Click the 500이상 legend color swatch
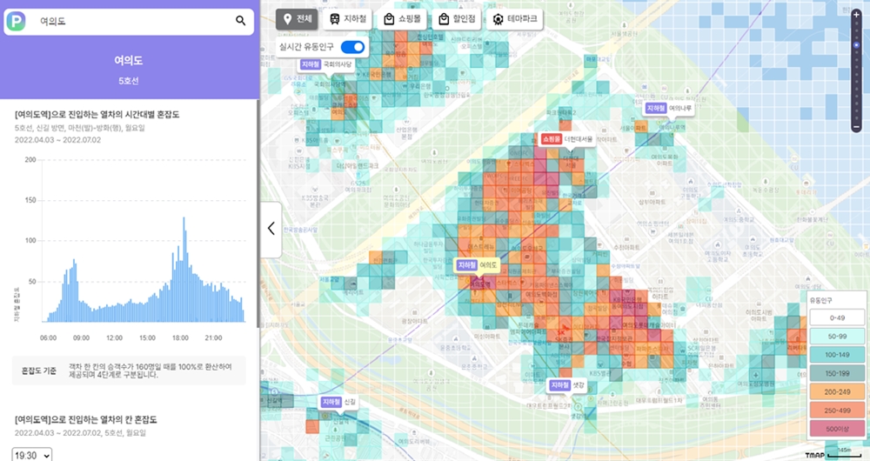 coord(835,430)
